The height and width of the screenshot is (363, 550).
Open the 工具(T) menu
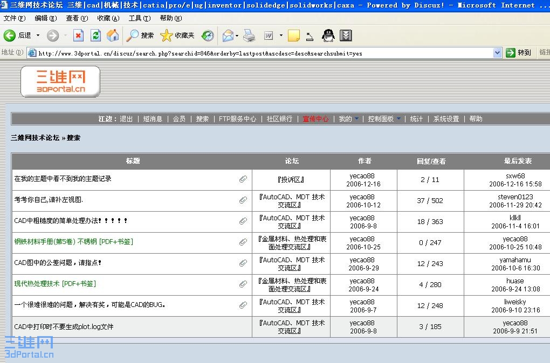click(x=139, y=18)
